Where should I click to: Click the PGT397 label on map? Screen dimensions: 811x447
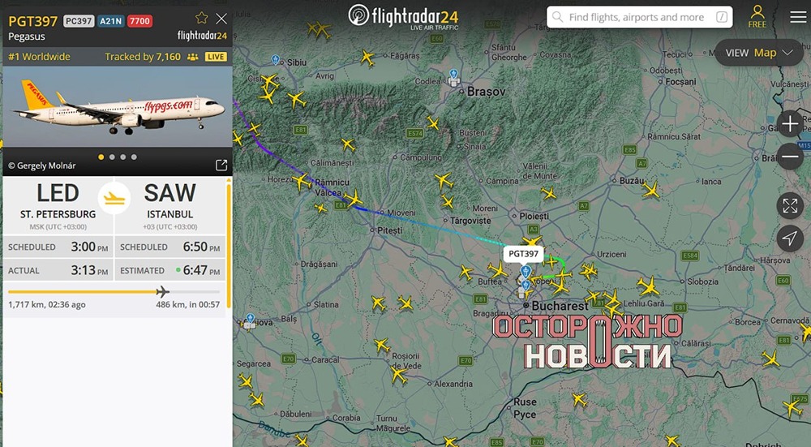pos(523,253)
